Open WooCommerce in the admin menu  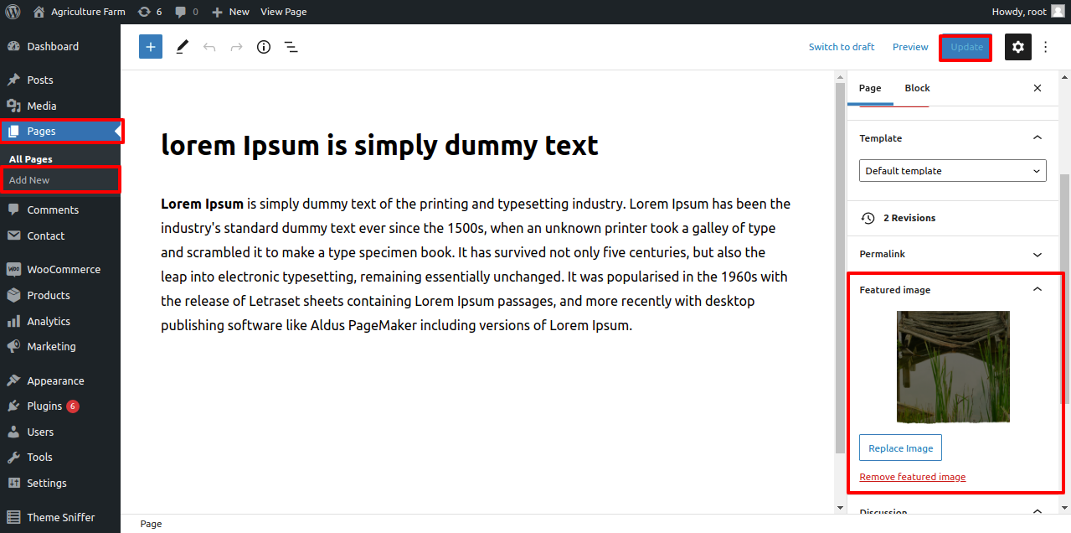tap(63, 270)
